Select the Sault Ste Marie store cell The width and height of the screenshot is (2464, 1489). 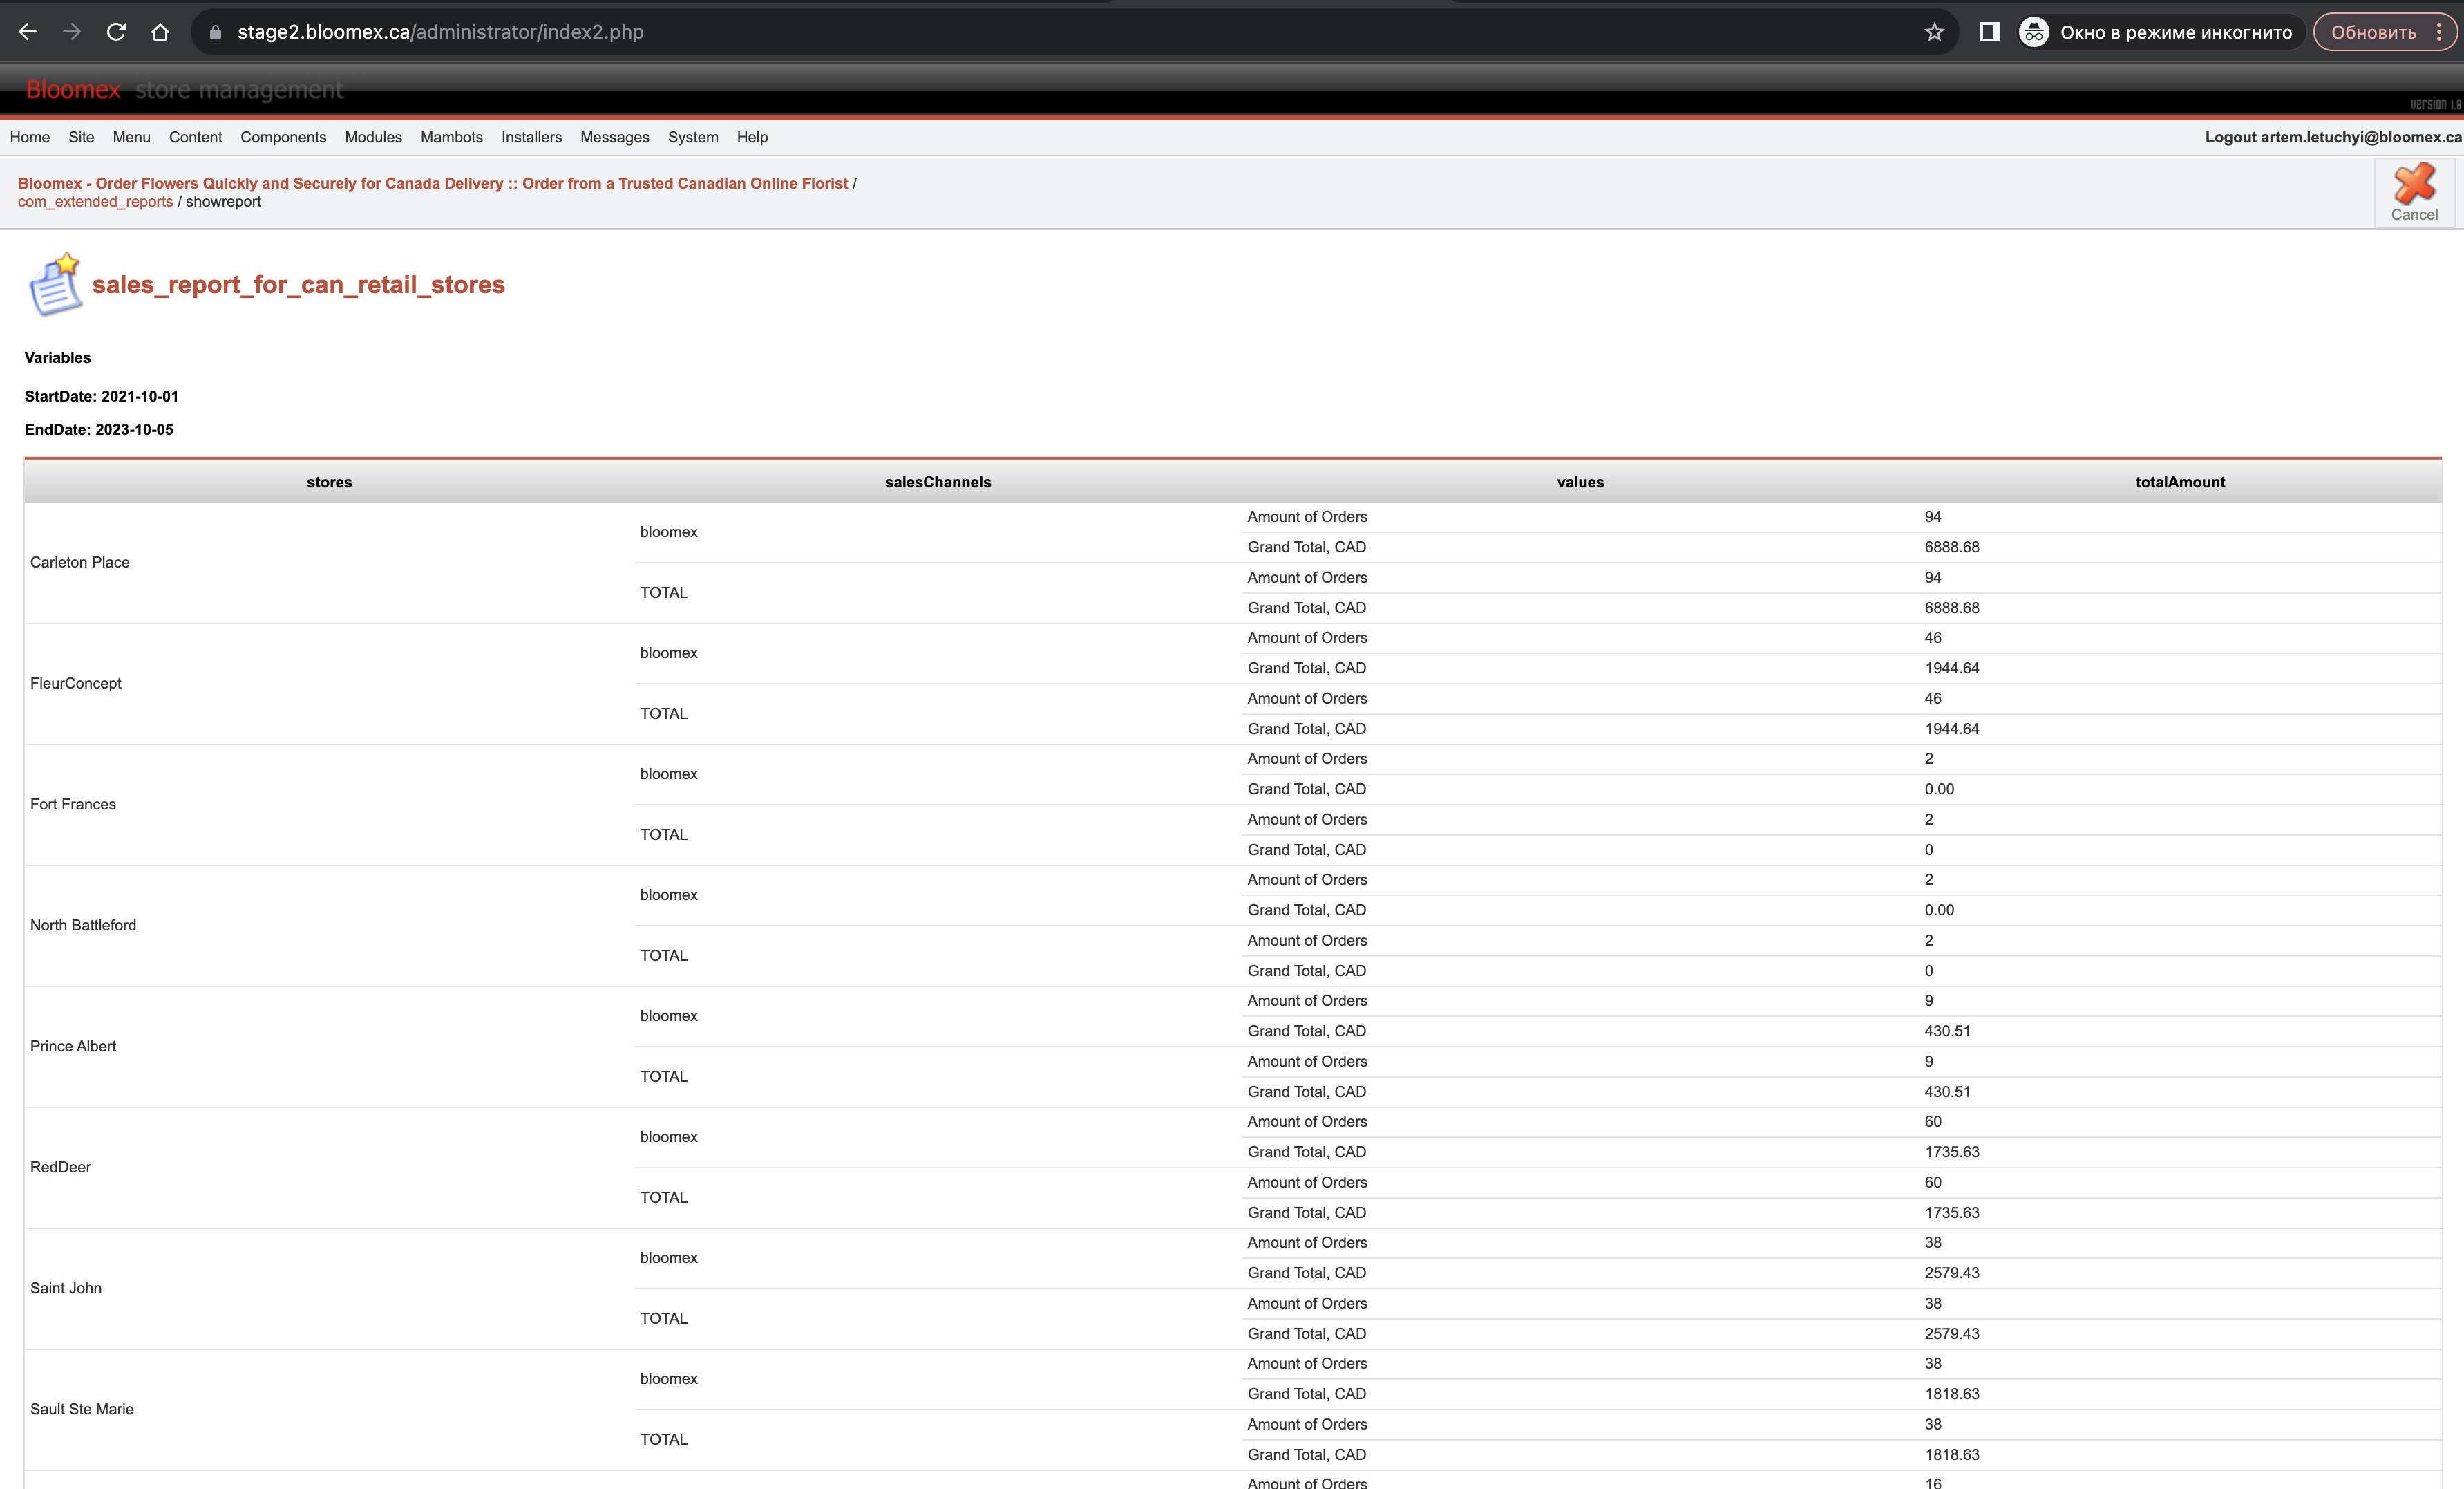pyautogui.click(x=329, y=1409)
